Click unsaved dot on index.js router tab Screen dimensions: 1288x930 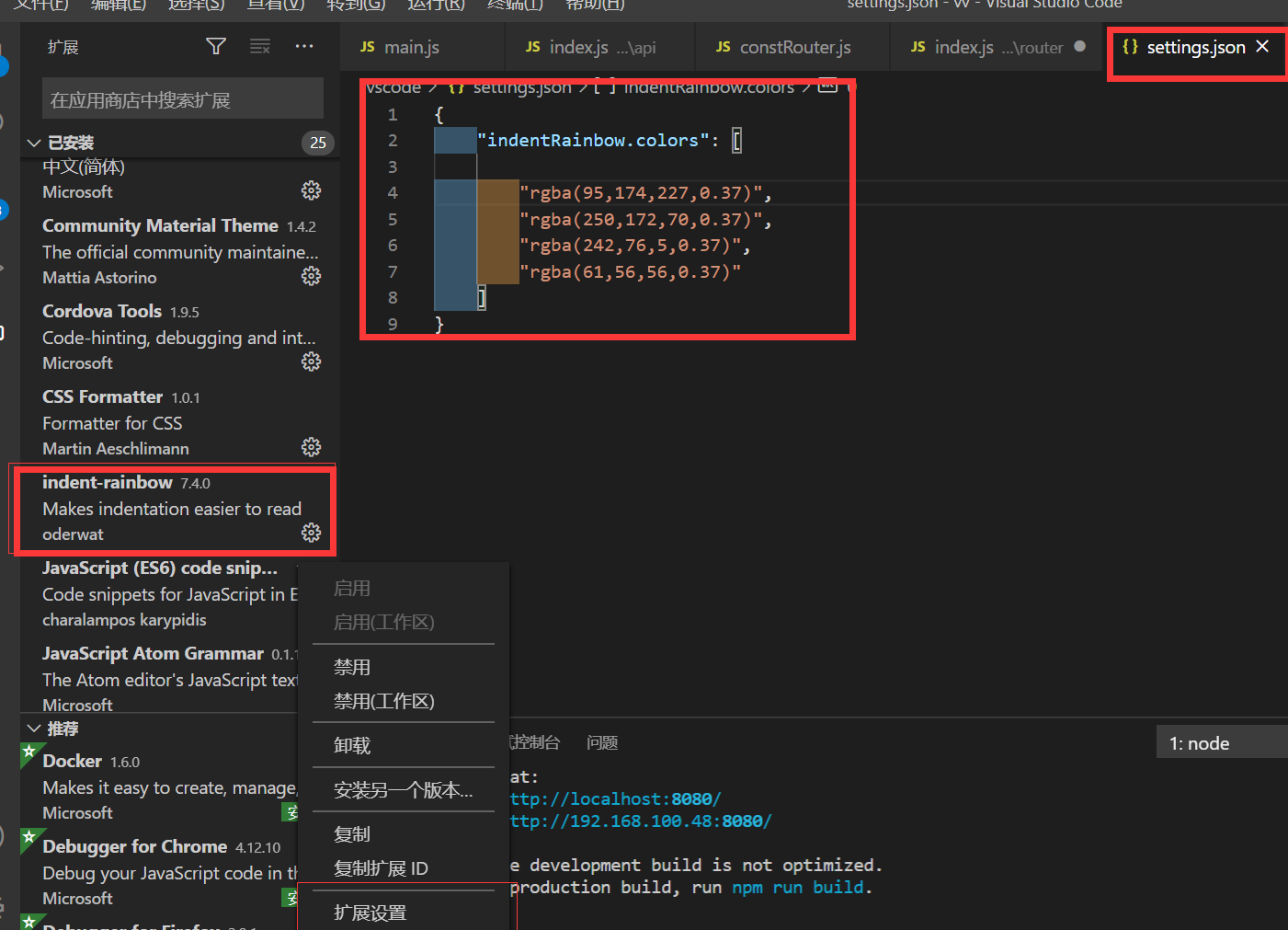1079,47
